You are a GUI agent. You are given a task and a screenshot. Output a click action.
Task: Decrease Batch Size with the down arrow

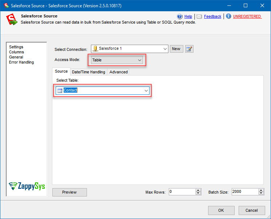[261, 193]
